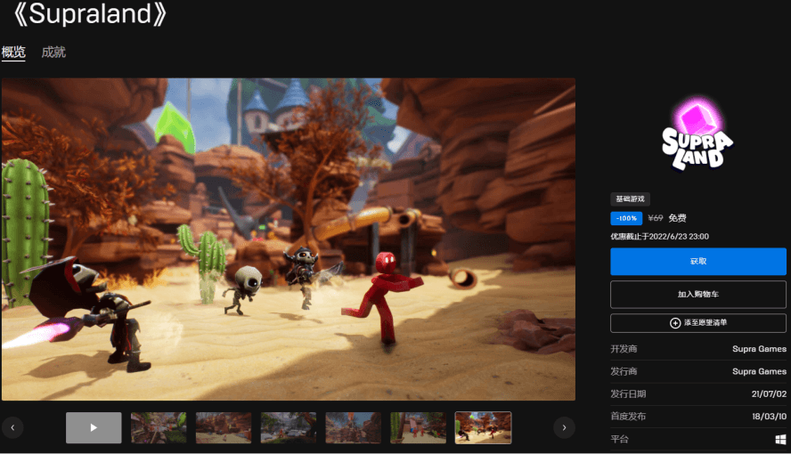The image size is (791, 454).
Task: Select the sixth thumbnail in carousel
Action: pyautogui.click(x=418, y=427)
